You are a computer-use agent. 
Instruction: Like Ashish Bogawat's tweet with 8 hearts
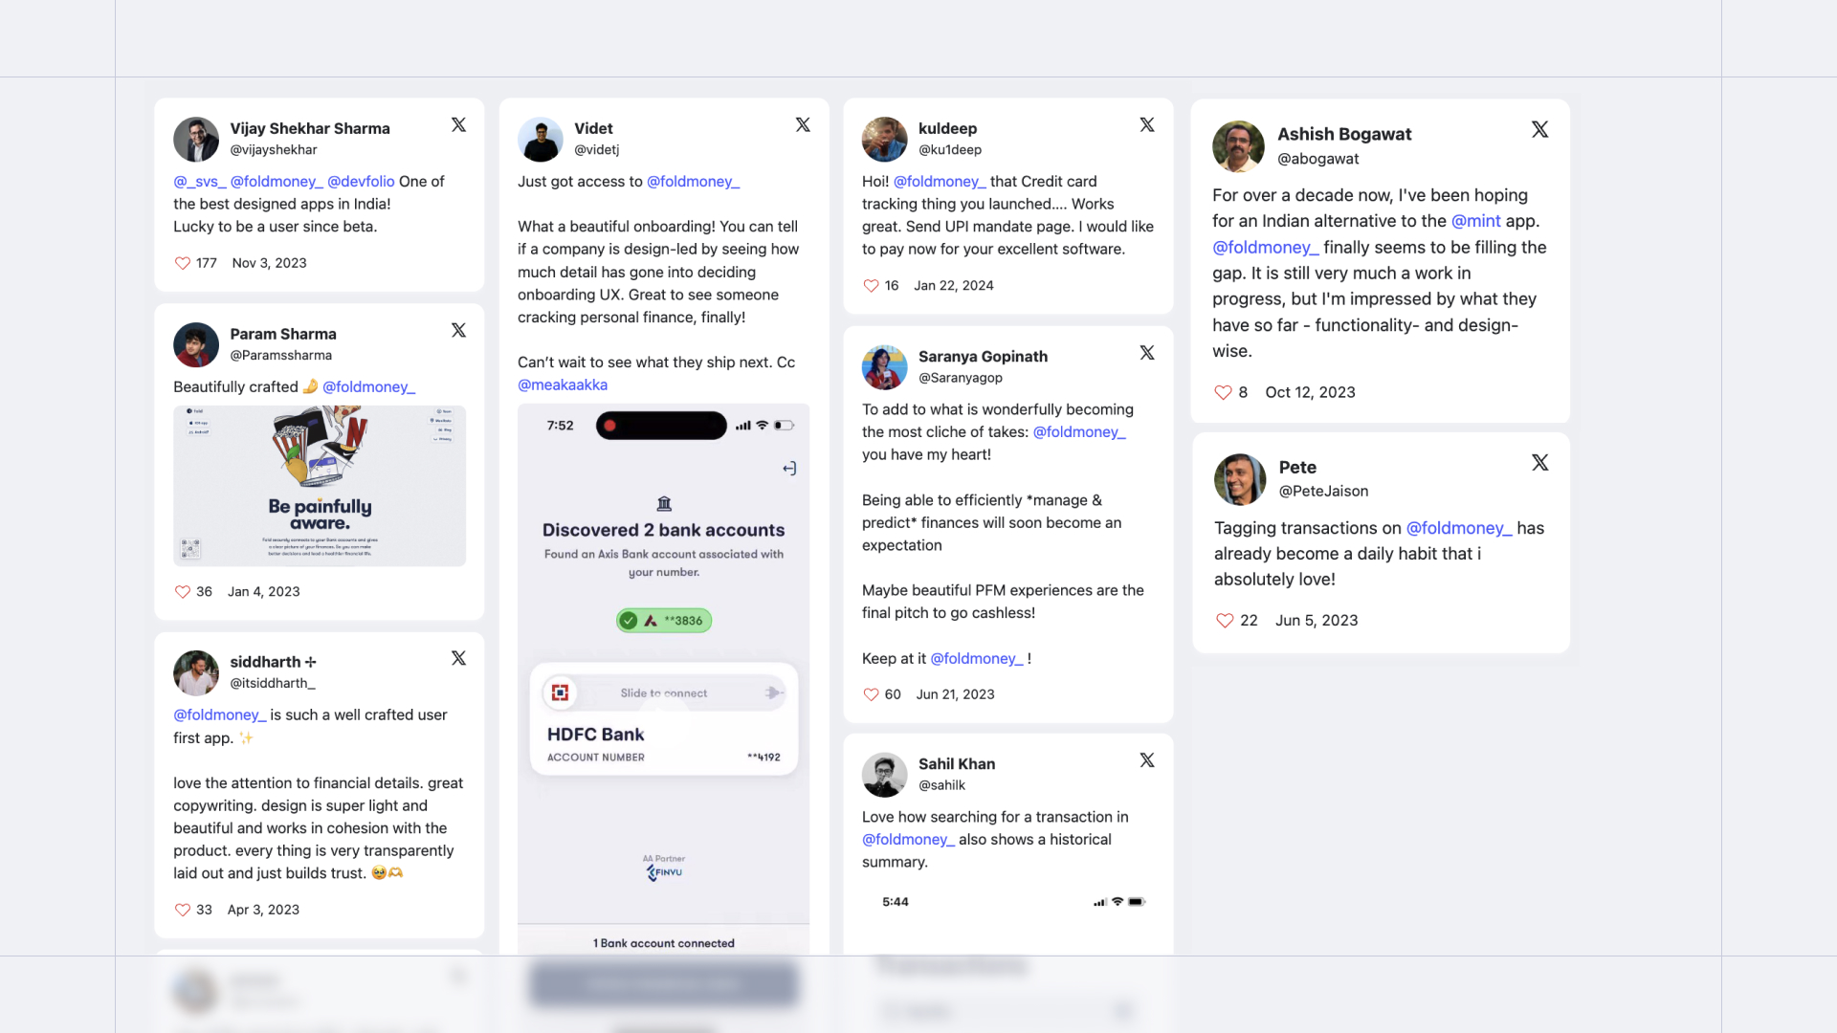point(1223,392)
